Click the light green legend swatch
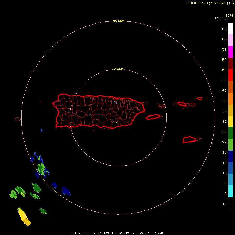This screenshot has height=235, width=235. (x=231, y=145)
